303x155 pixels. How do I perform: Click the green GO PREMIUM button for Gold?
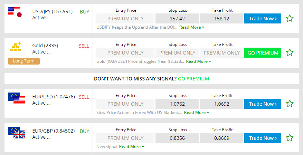pos(263,53)
